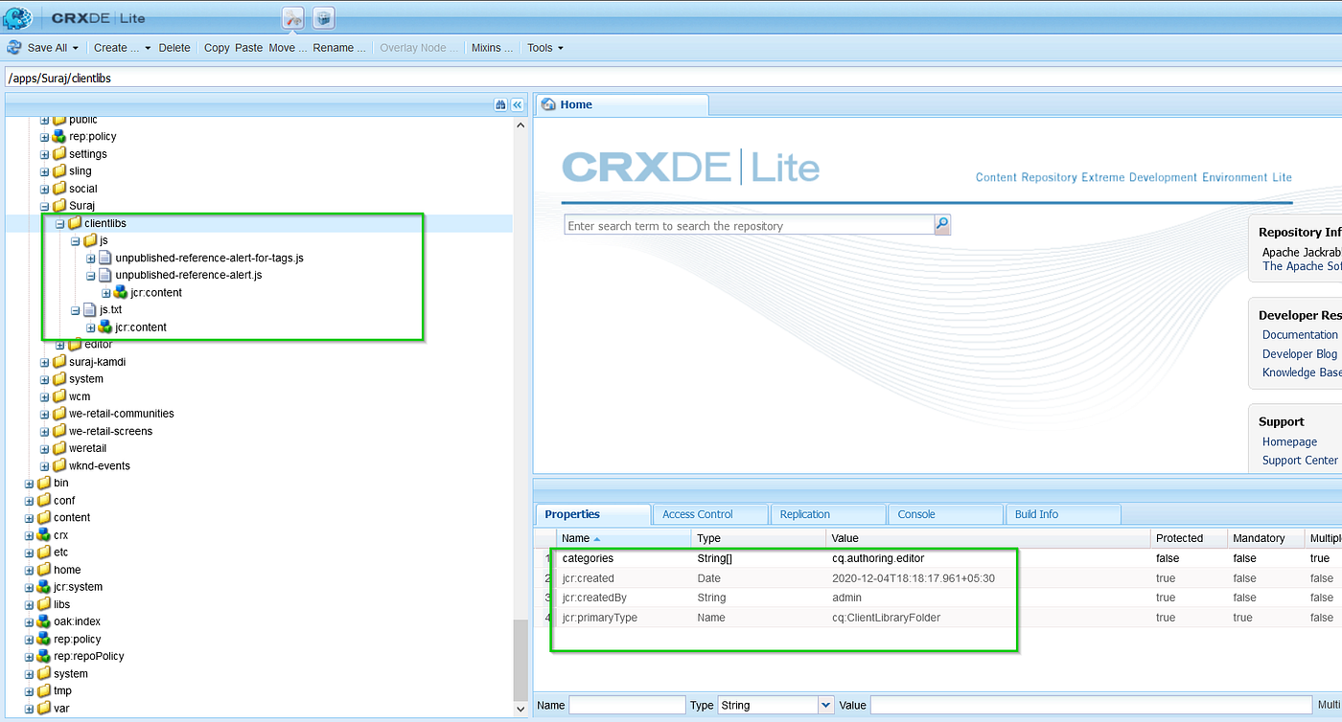Open the Homepage support link
The height and width of the screenshot is (722, 1342).
click(x=1290, y=441)
